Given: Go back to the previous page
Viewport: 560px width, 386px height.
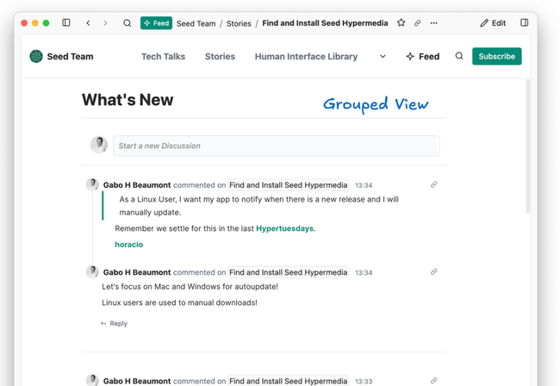Looking at the screenshot, I should coord(88,23).
